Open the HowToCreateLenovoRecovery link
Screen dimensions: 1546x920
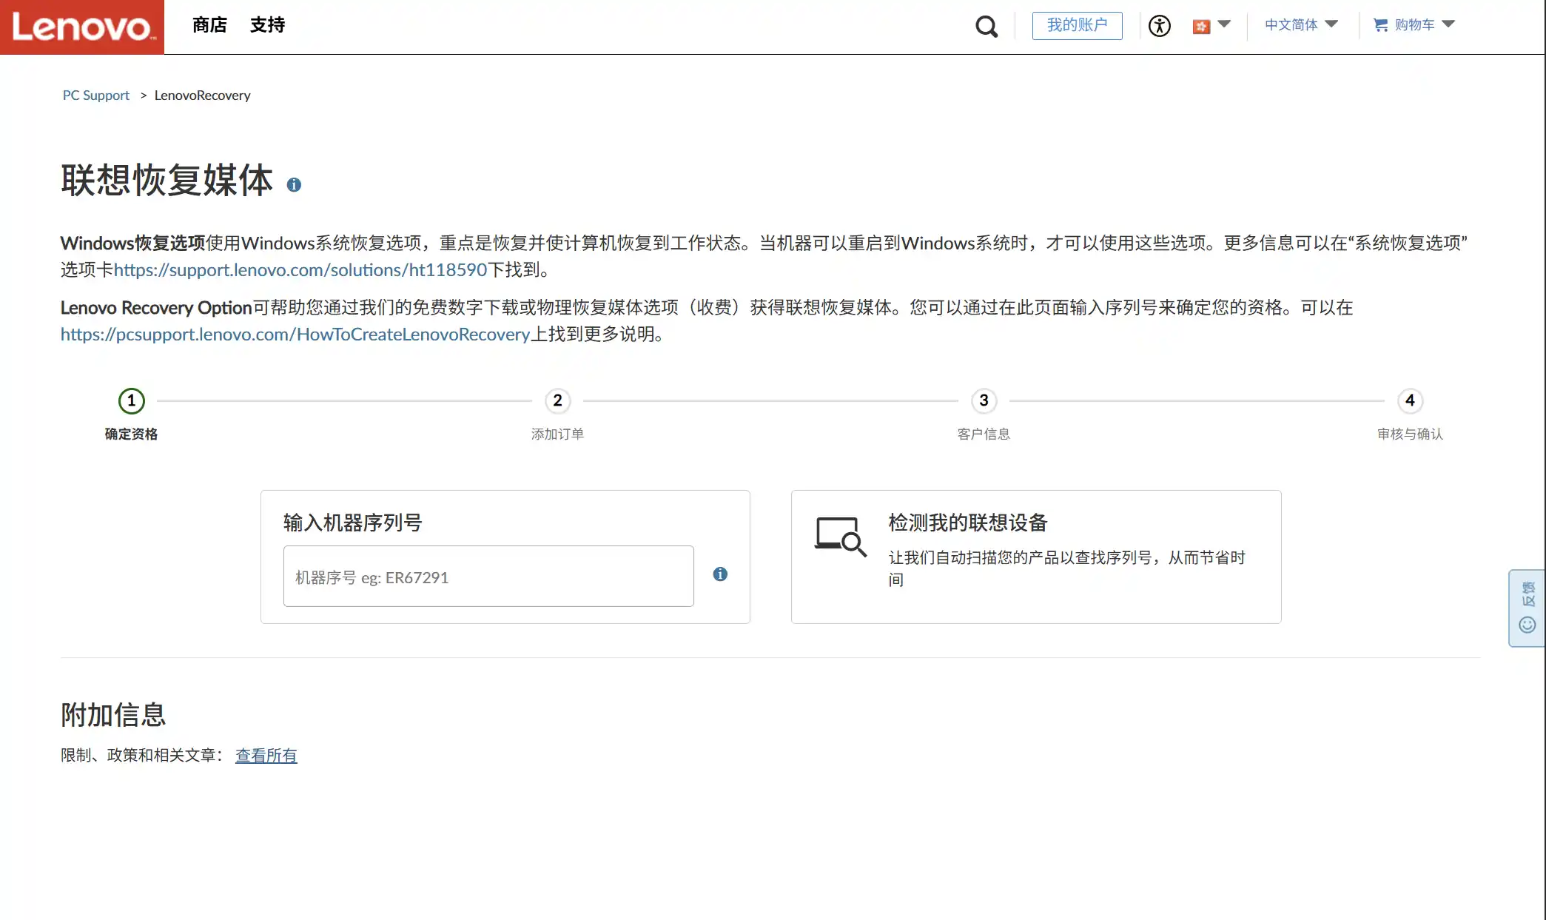coord(295,335)
